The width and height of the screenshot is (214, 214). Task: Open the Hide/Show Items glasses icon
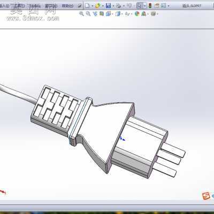[127, 14]
